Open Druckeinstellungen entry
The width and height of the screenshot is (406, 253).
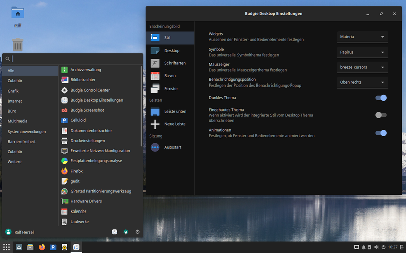(100, 141)
